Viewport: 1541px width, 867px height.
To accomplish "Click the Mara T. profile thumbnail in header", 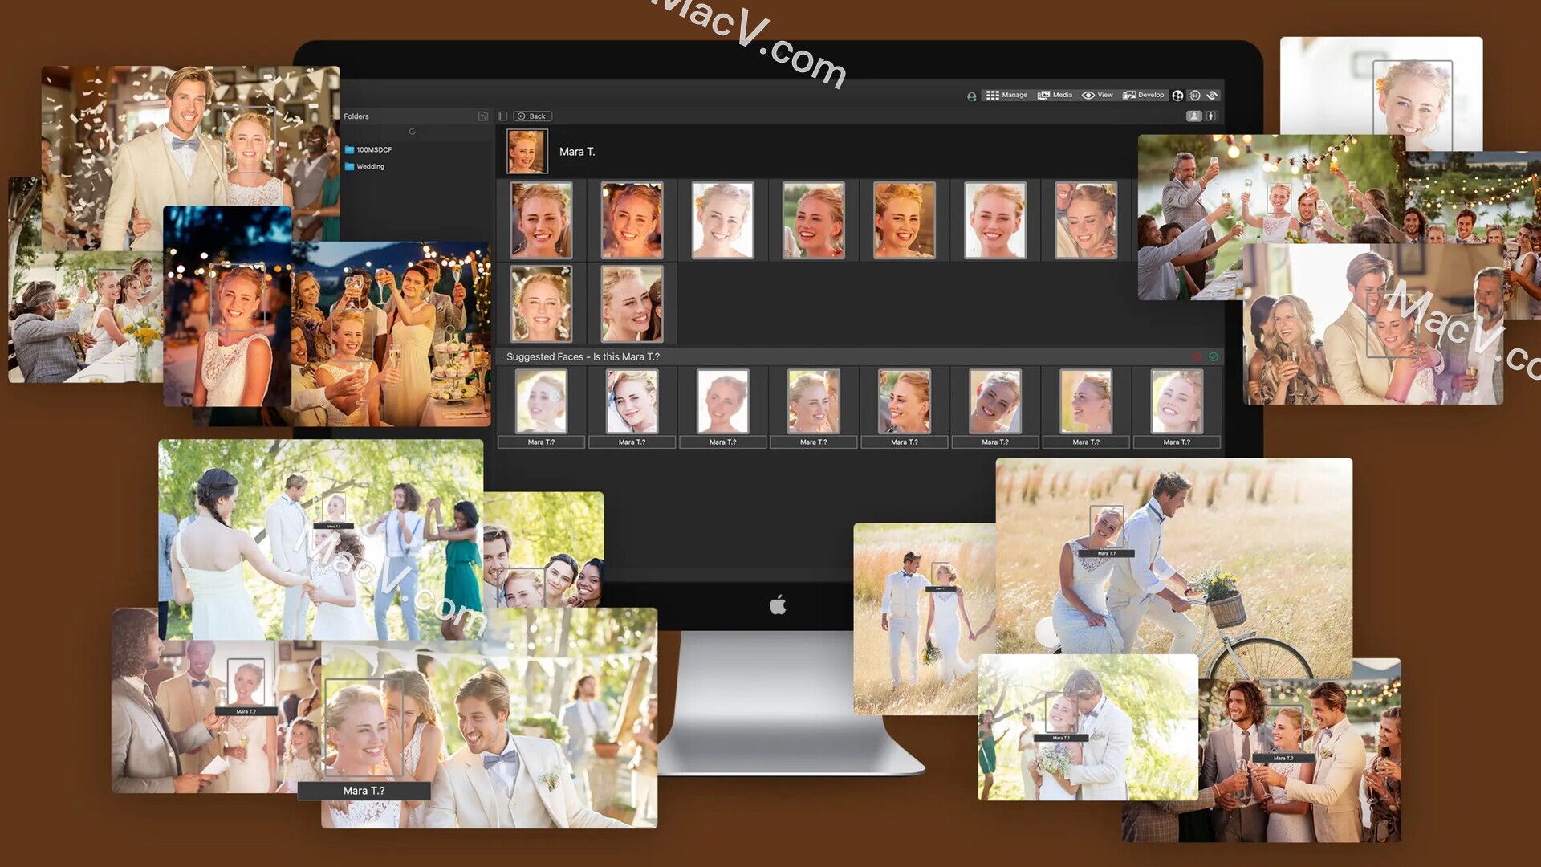I will tap(527, 152).
